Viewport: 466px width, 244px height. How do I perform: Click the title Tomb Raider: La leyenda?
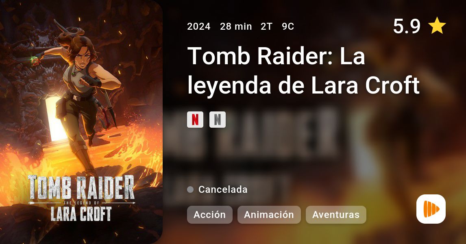pyautogui.click(x=303, y=70)
